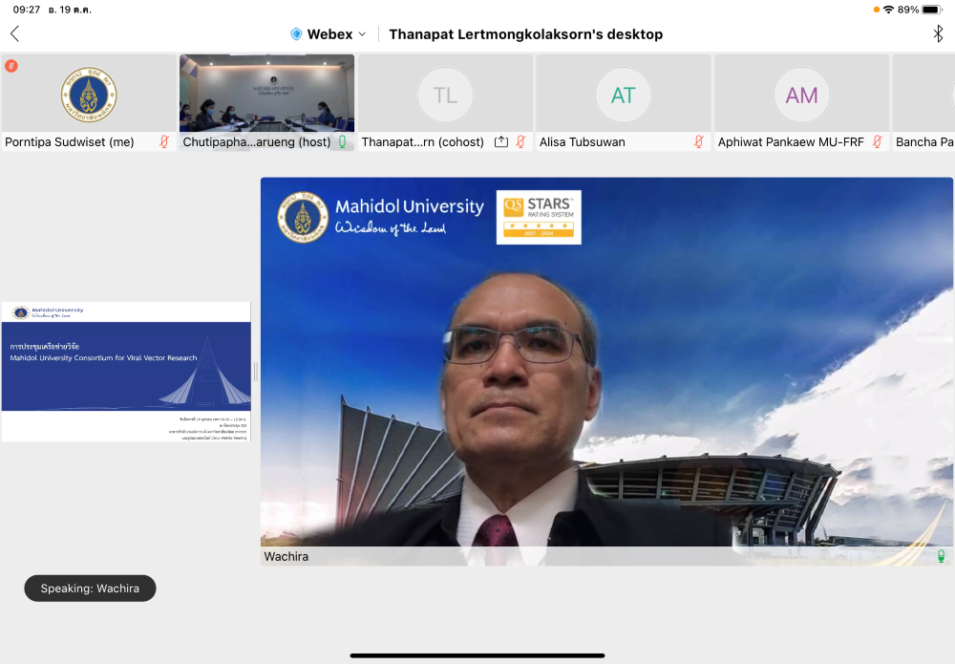Open Thanapat Lertmongkolaksorn's desktop title
955x664 pixels.
tap(525, 34)
